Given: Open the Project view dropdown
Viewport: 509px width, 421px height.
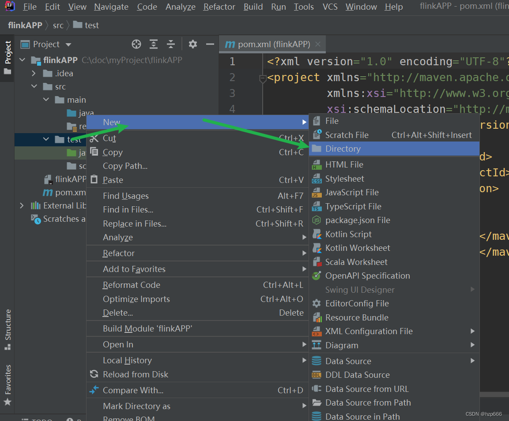Looking at the screenshot, I should (68, 45).
